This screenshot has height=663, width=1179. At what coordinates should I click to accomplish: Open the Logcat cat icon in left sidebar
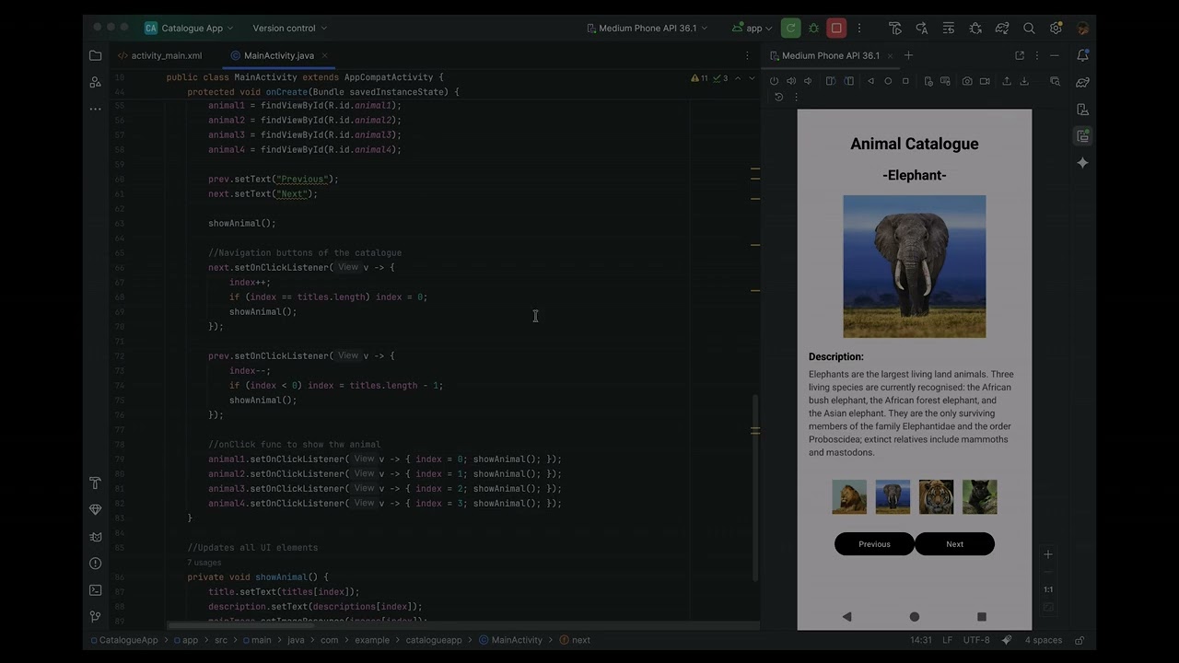coord(96,536)
